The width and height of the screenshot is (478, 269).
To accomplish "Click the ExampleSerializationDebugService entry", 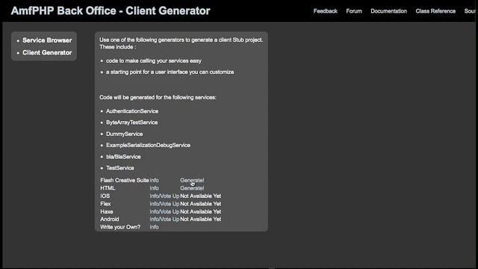I will (x=148, y=146).
